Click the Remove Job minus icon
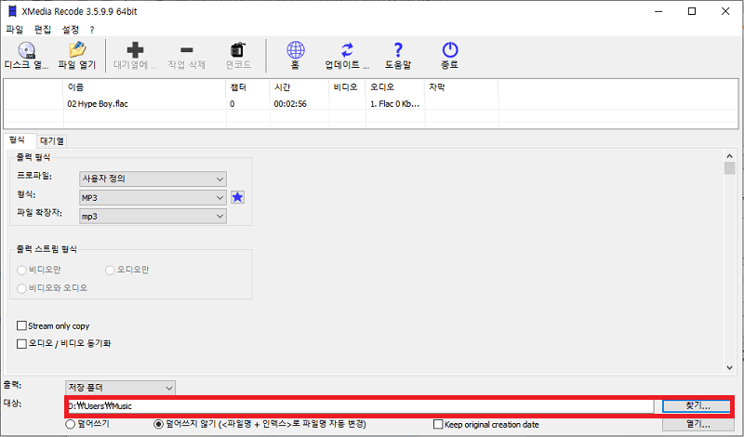Viewport: 744px width, 437px height. [x=187, y=50]
